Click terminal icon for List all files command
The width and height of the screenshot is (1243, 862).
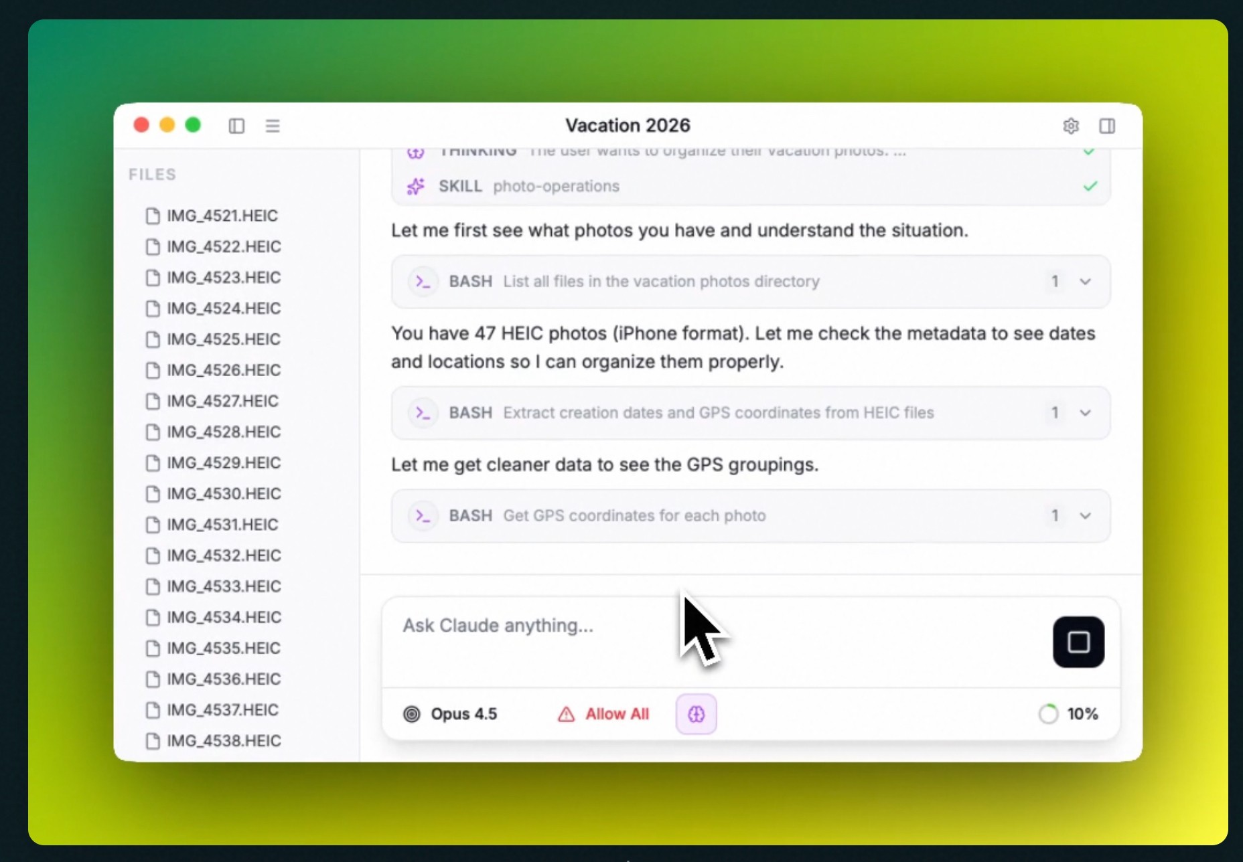click(423, 282)
